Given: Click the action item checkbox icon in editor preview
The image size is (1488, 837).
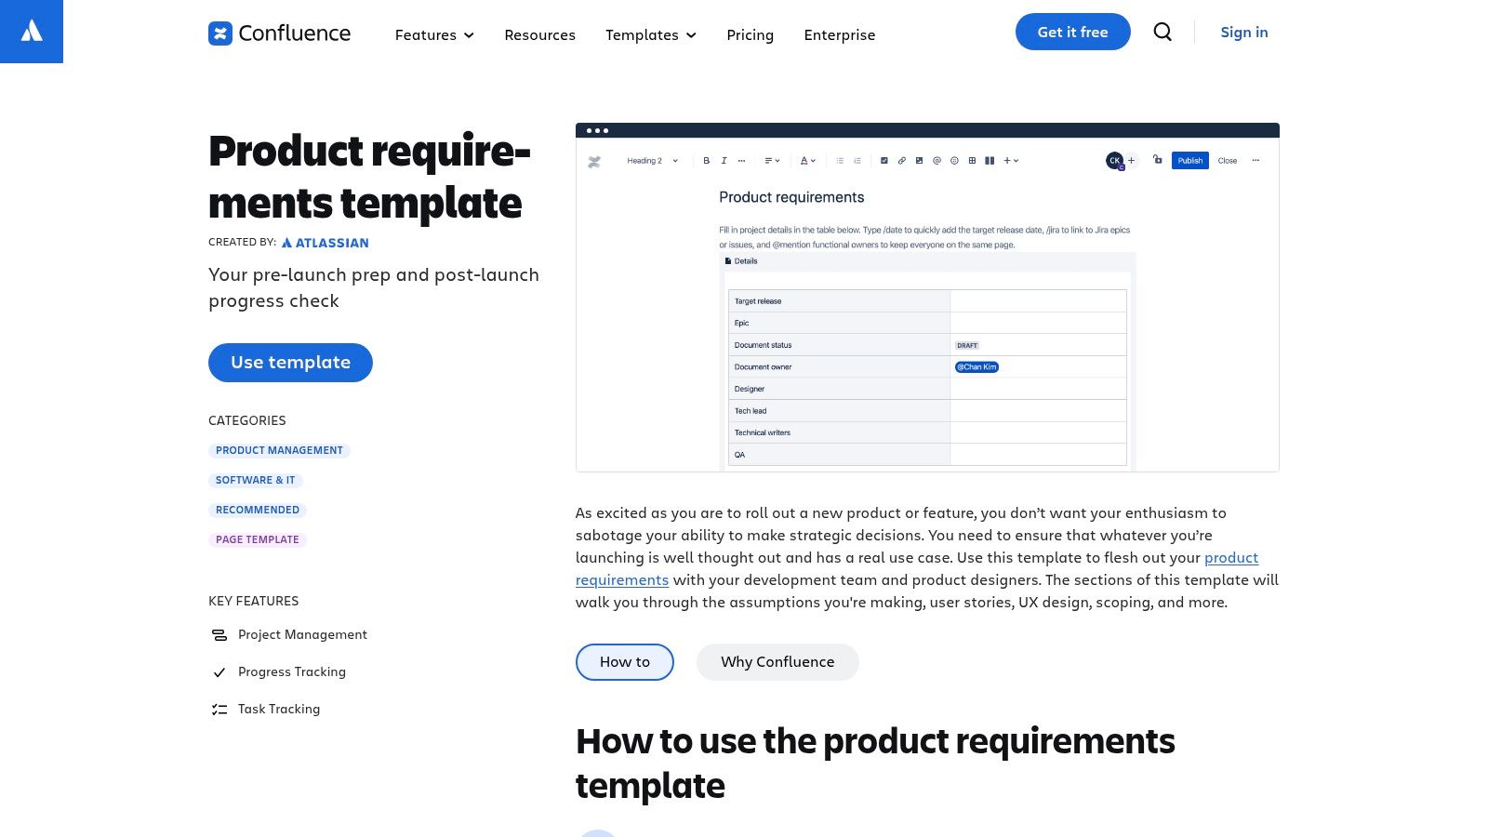Looking at the screenshot, I should (884, 161).
